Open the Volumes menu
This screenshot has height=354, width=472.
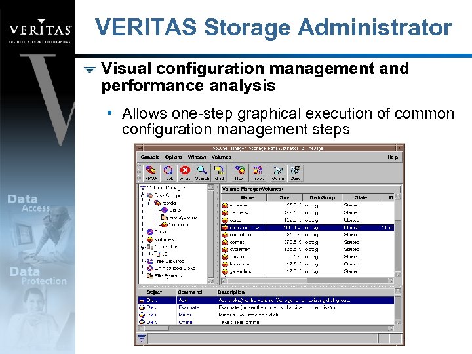(x=222, y=157)
